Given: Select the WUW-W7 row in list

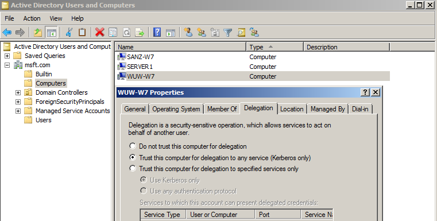Looking at the screenshot, I should click(253, 76).
